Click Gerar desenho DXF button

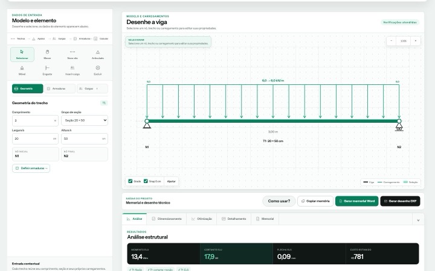[400, 201]
